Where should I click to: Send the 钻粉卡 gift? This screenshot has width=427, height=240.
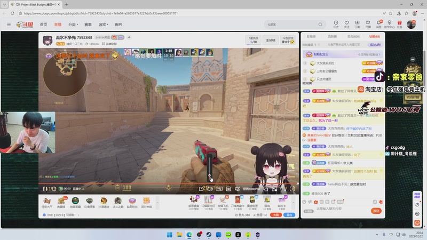click(282, 203)
